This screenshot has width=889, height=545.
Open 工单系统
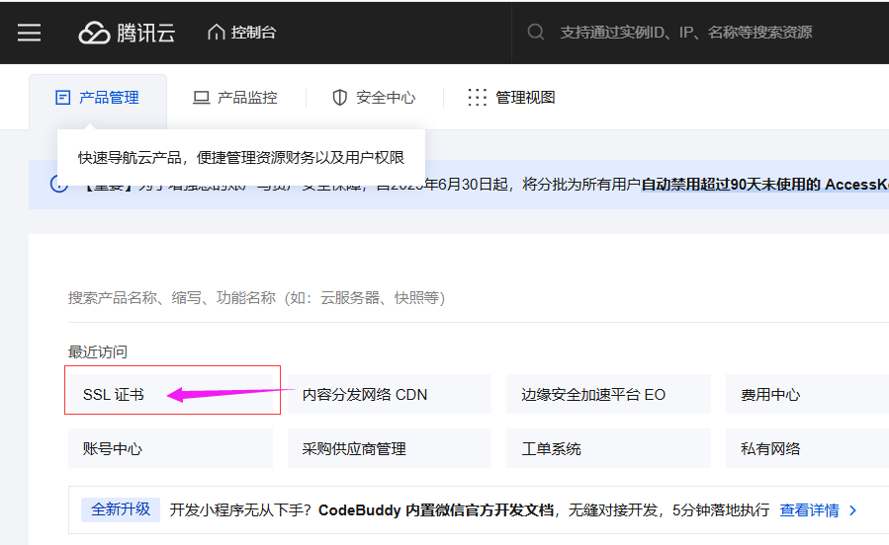pos(608,448)
